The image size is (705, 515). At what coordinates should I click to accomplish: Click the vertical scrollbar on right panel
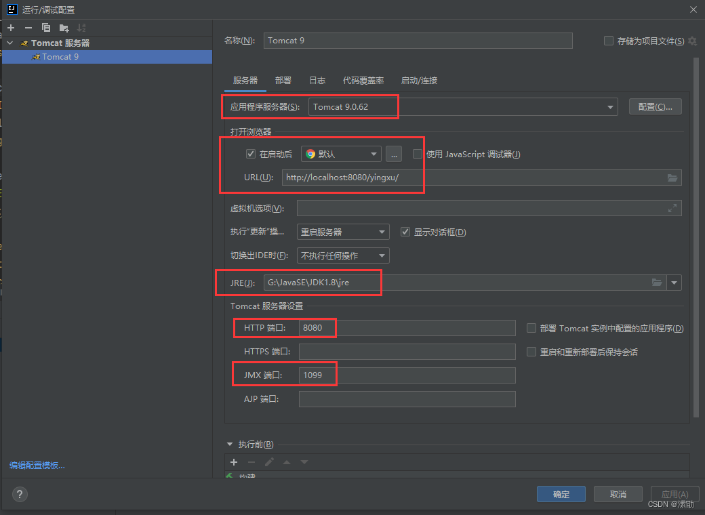696,238
